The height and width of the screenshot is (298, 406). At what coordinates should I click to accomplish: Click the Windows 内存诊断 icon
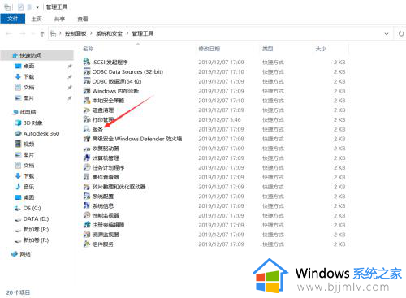87,91
